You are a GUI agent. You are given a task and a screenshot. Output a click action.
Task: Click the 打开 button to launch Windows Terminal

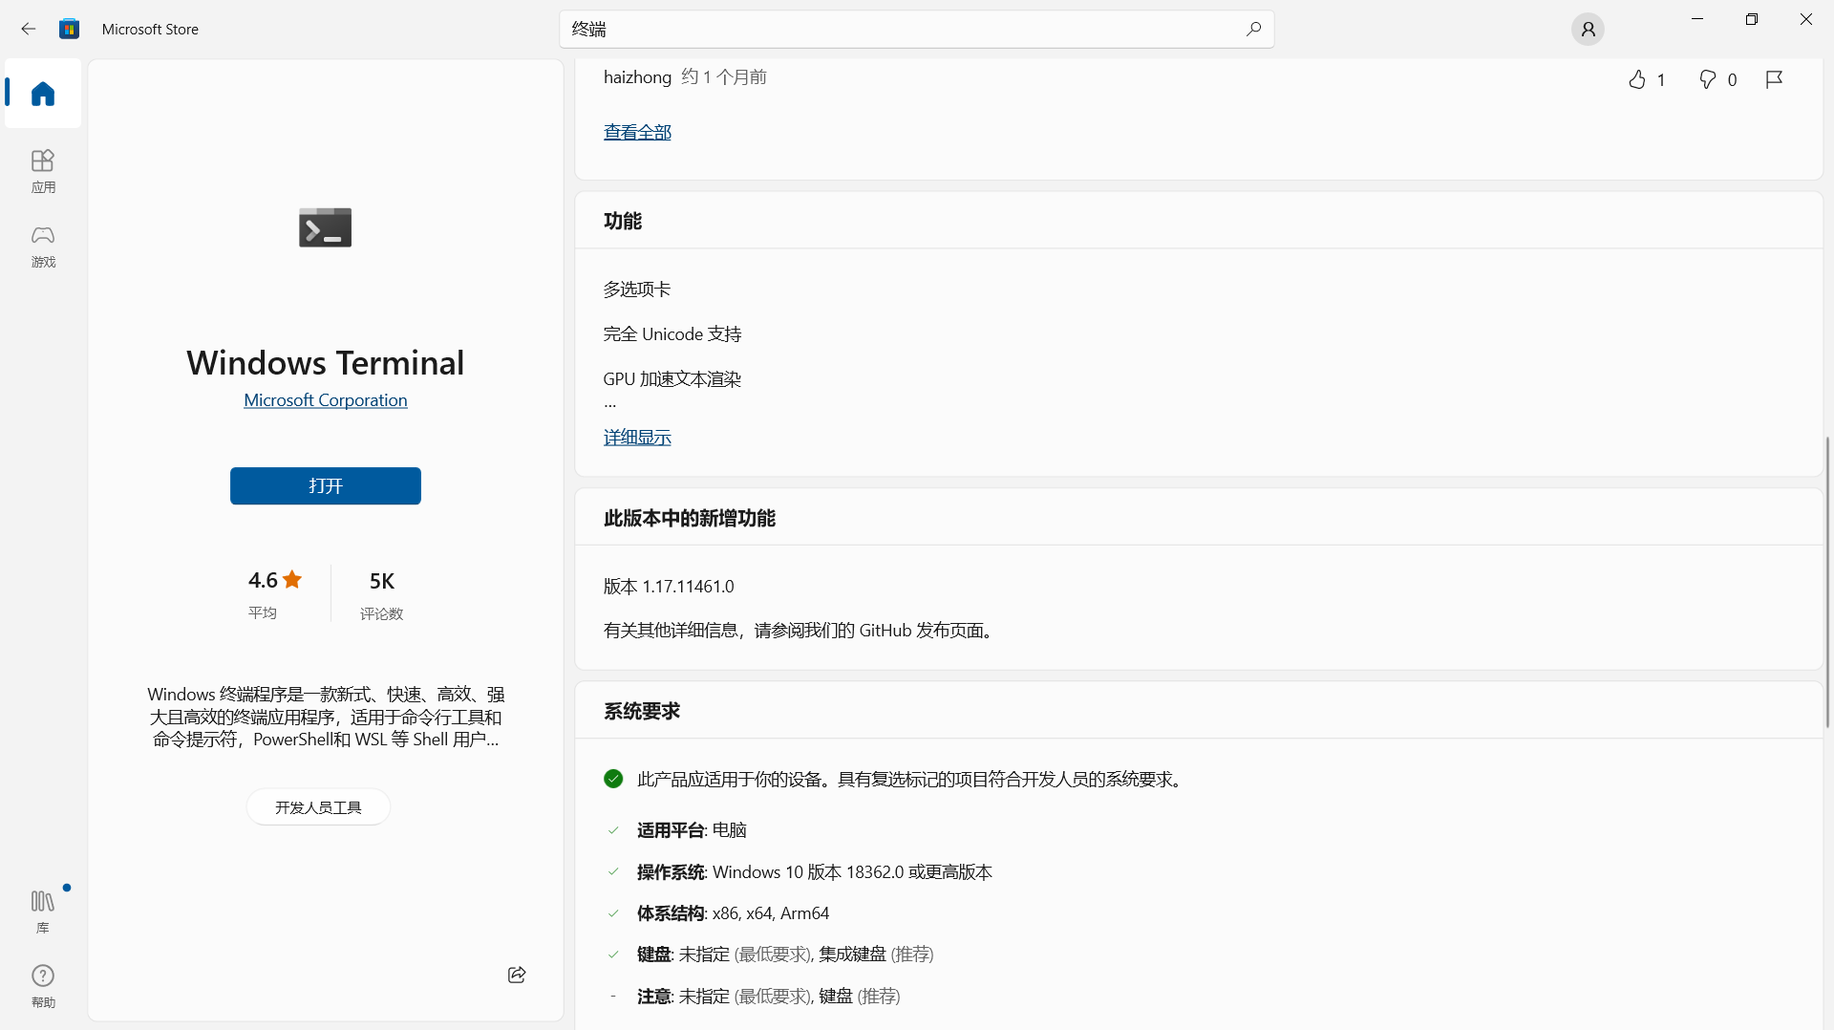tap(325, 485)
